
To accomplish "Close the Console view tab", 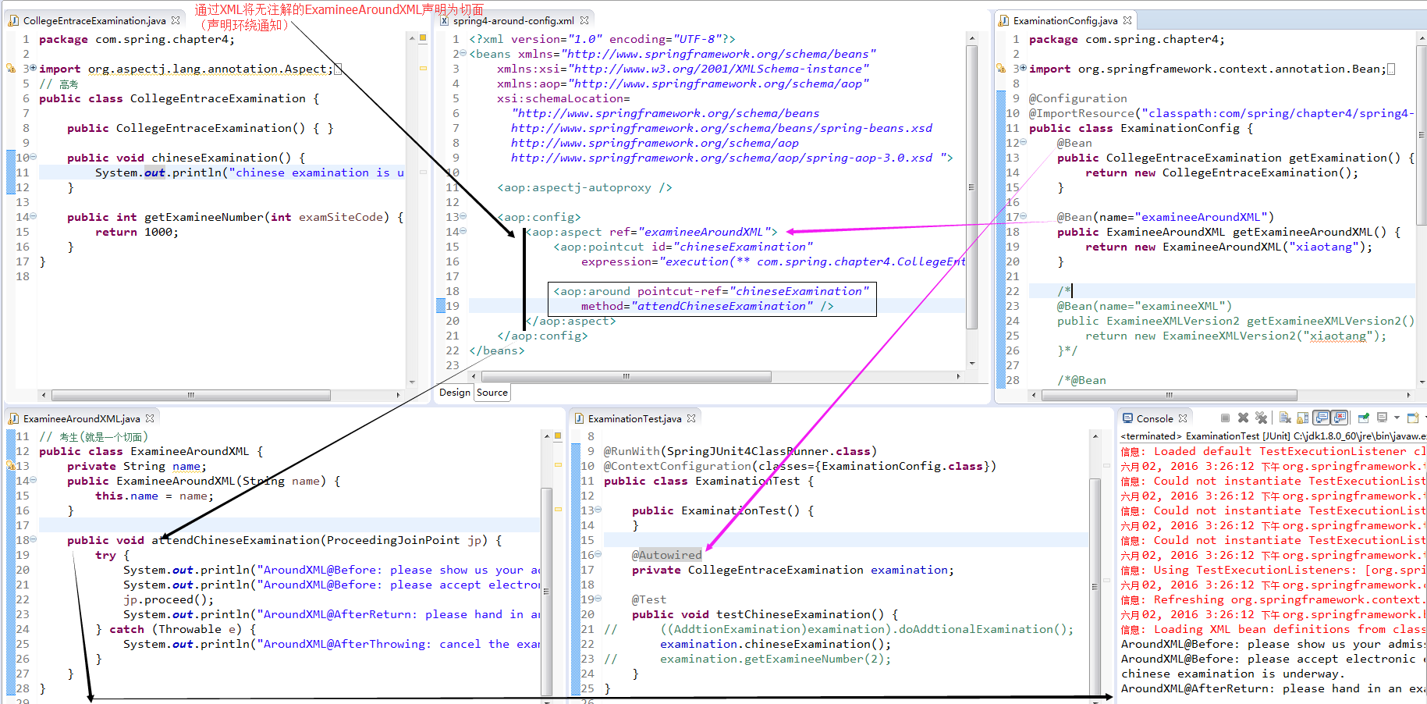I will coord(1183,418).
